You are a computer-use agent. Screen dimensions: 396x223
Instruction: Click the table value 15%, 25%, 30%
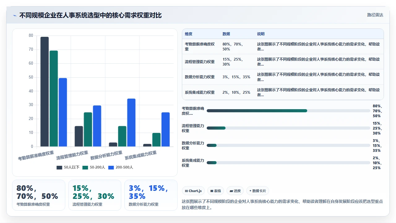click(x=233, y=62)
